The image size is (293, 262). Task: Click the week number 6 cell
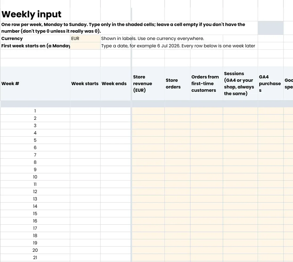click(x=35, y=148)
